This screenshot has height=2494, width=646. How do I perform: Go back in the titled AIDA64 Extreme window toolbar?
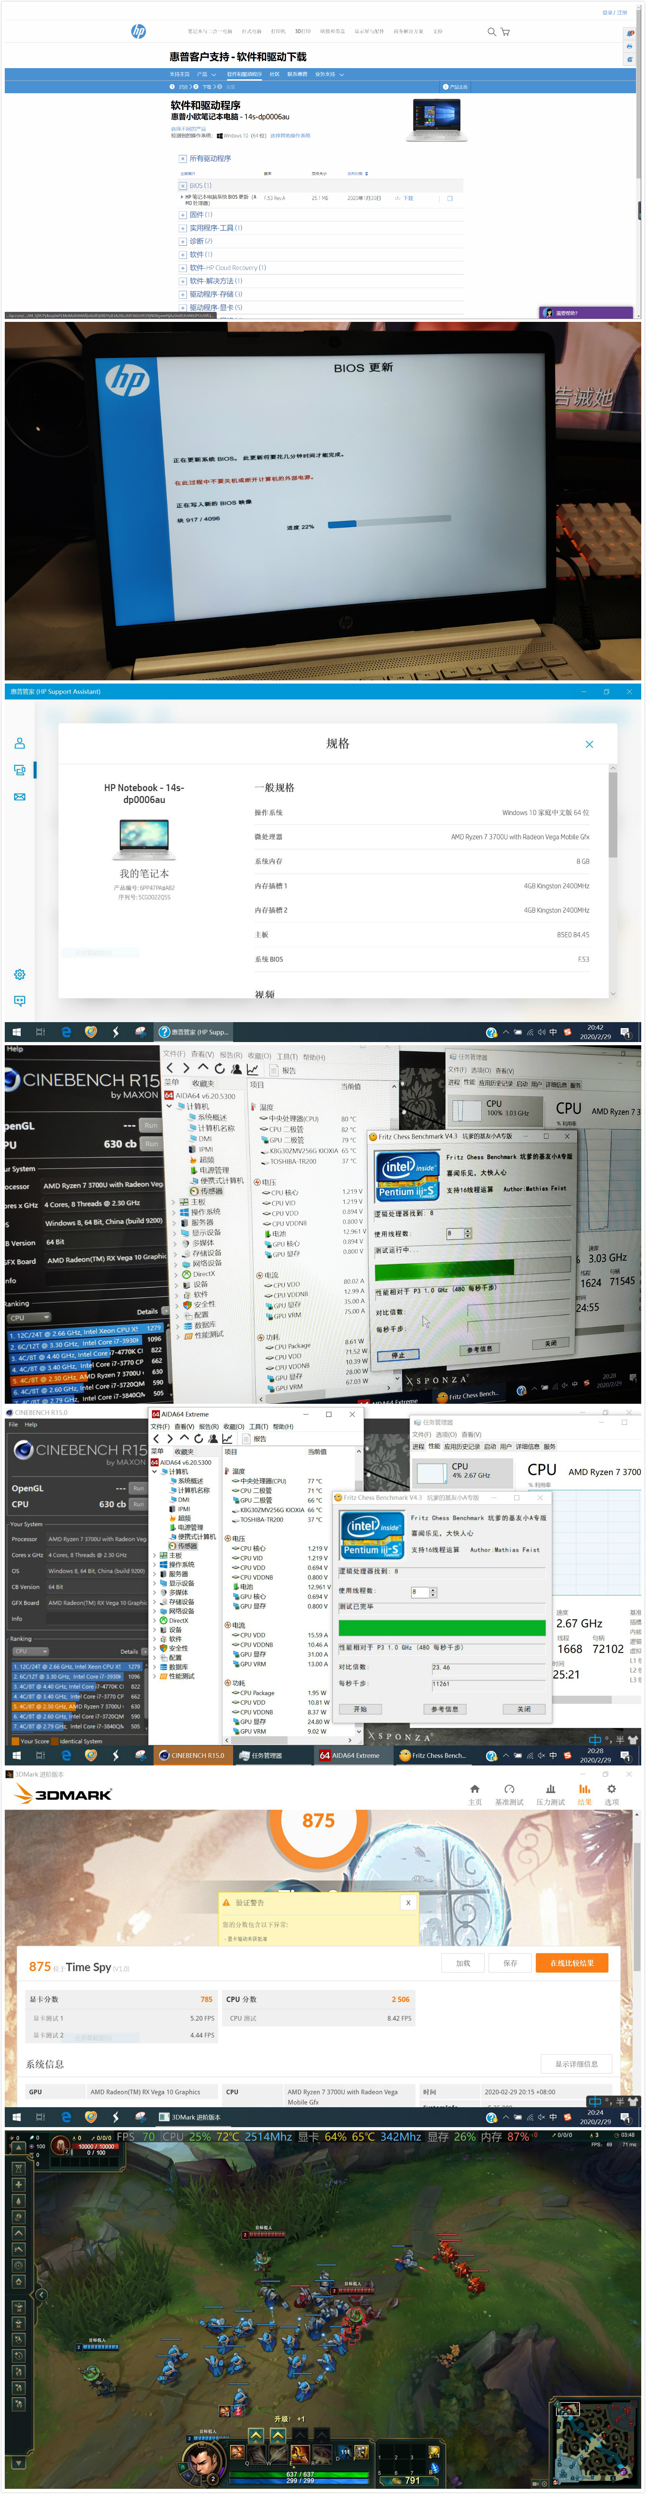click(x=157, y=1439)
